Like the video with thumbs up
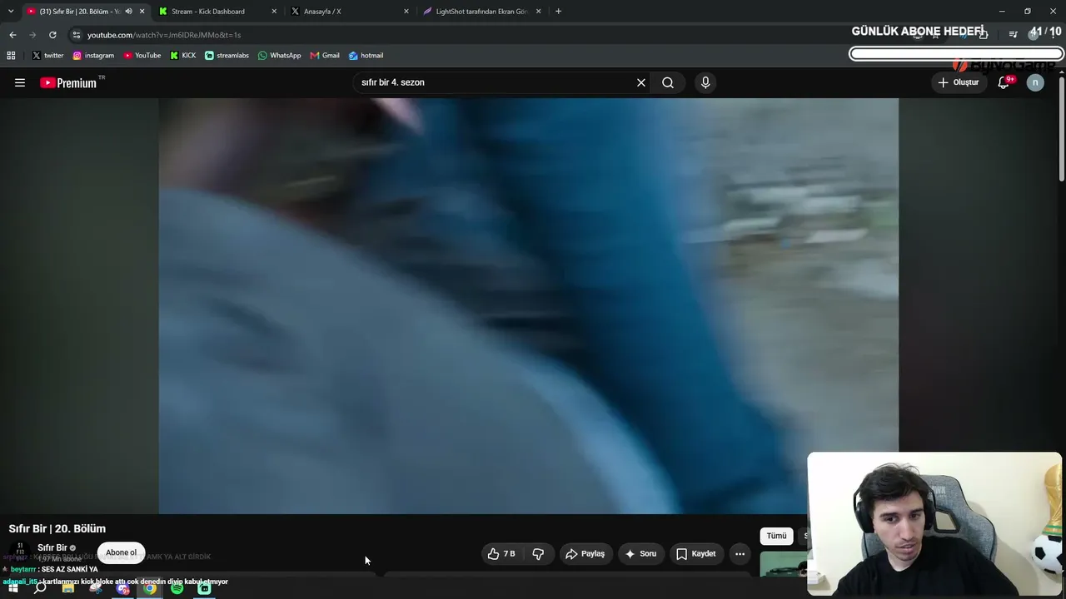 click(x=501, y=553)
